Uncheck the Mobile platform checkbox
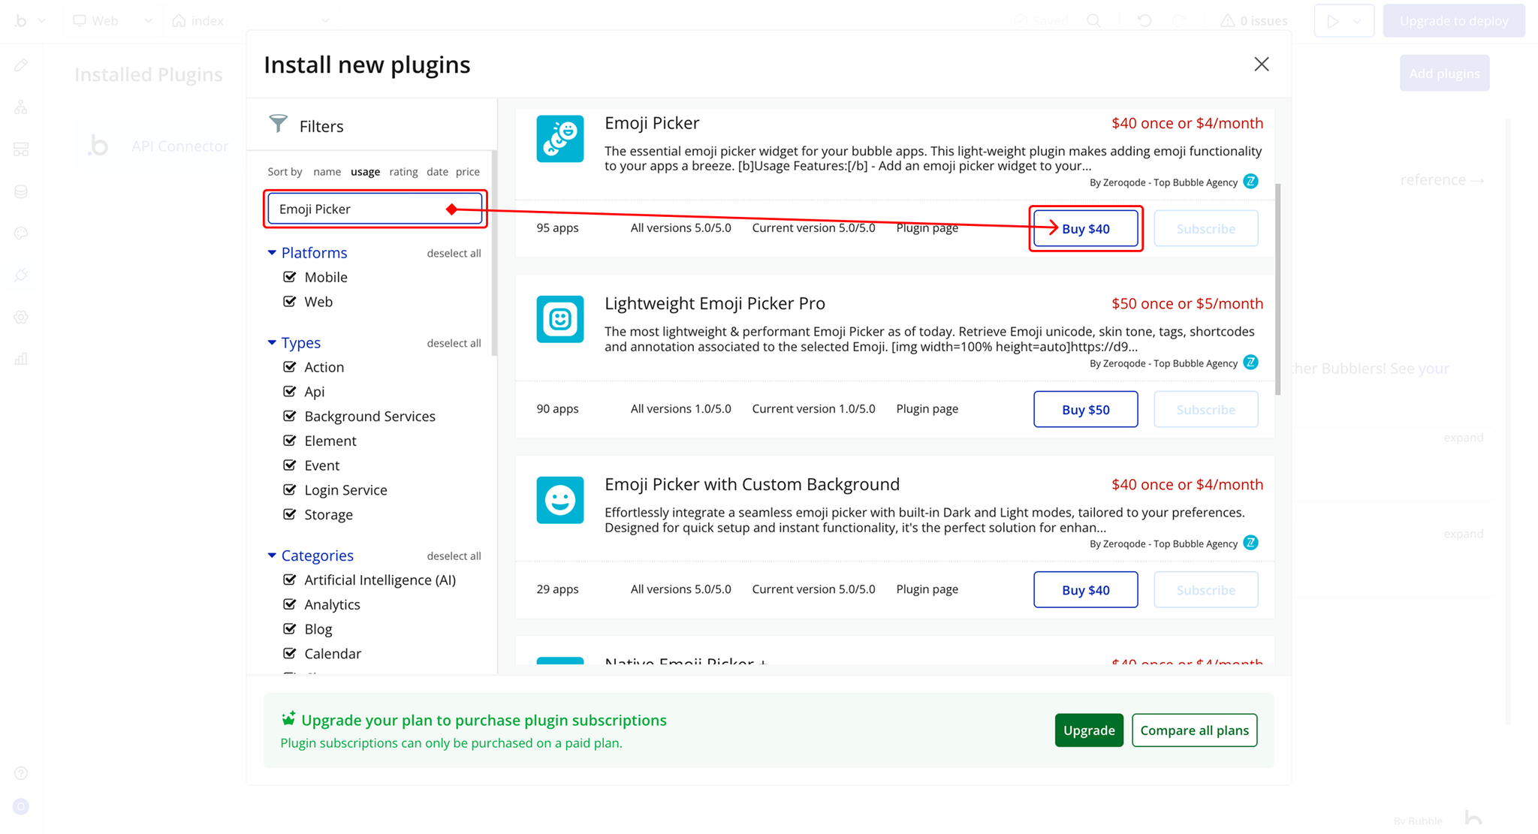 pyautogui.click(x=290, y=277)
